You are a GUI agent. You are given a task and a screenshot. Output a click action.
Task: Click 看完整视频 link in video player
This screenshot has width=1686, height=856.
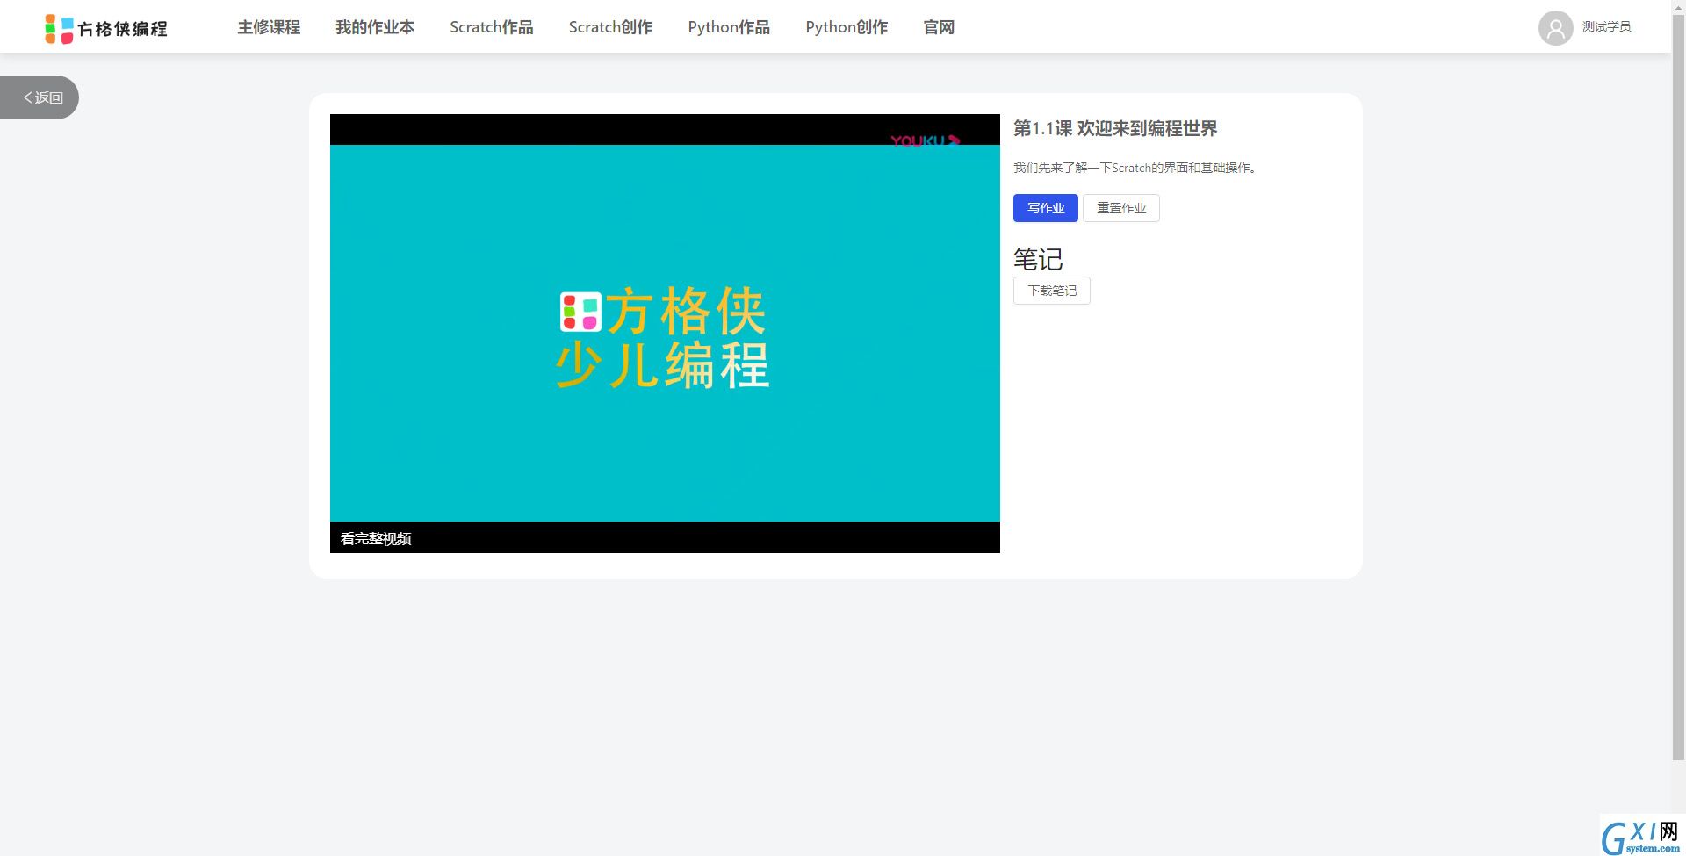click(x=376, y=538)
